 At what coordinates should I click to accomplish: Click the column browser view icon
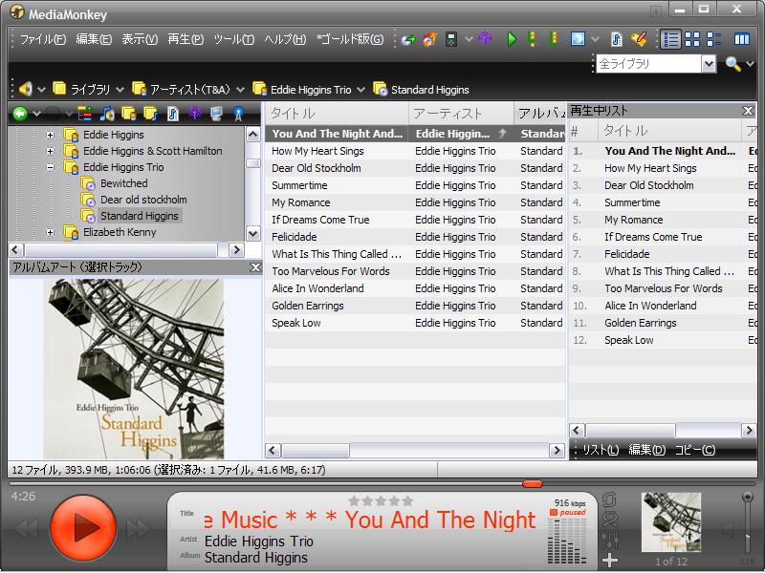tap(741, 39)
